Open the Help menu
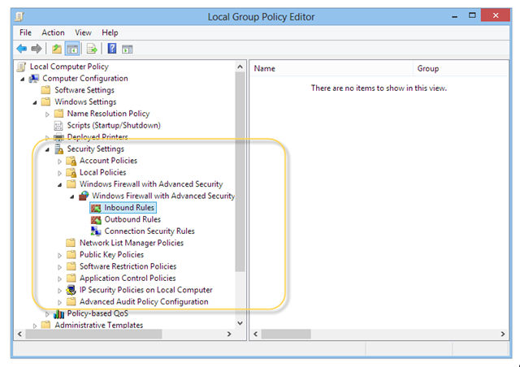Image resolution: width=520 pixels, height=367 pixels. tap(110, 32)
